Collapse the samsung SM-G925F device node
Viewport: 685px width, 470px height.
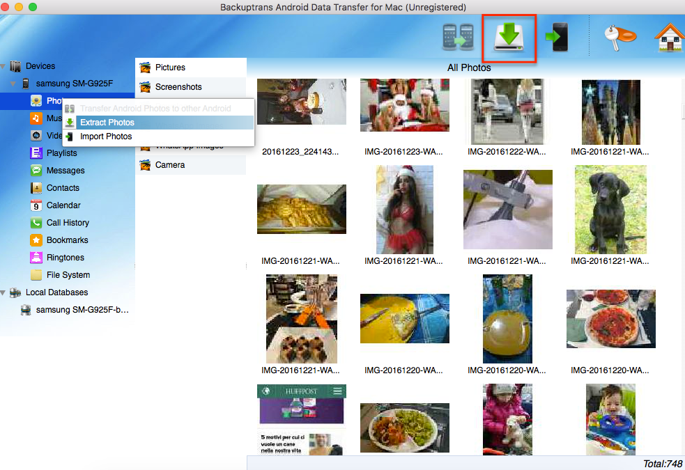(13, 84)
